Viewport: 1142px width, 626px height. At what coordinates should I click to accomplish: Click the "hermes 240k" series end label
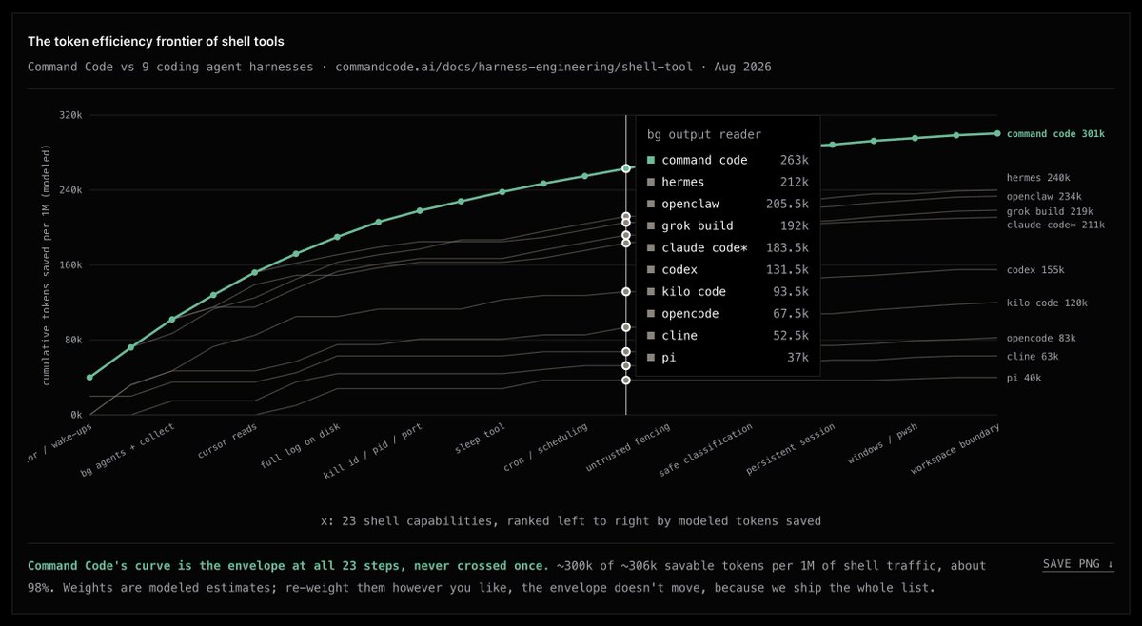[1038, 178]
